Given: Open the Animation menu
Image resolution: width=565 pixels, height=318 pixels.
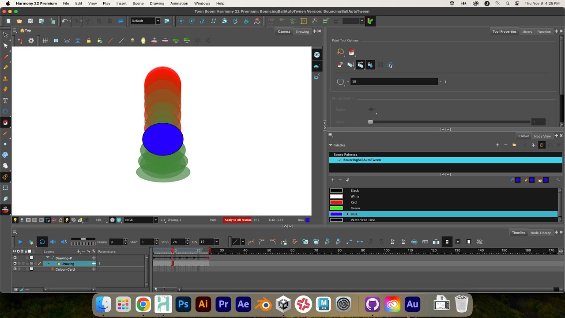Looking at the screenshot, I should (179, 3).
